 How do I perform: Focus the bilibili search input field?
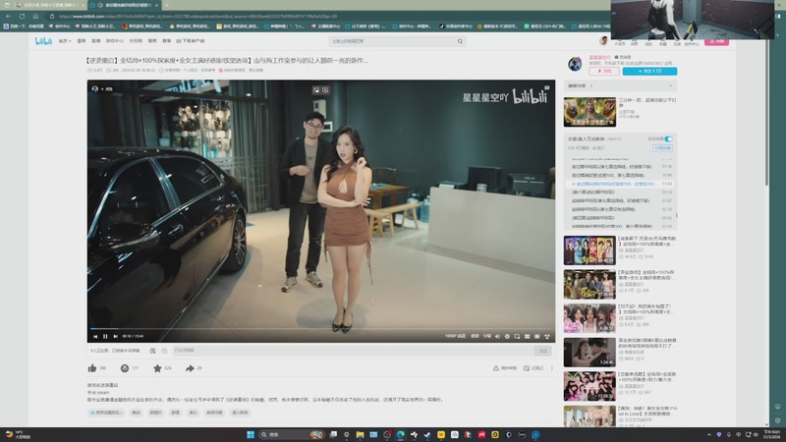391,41
